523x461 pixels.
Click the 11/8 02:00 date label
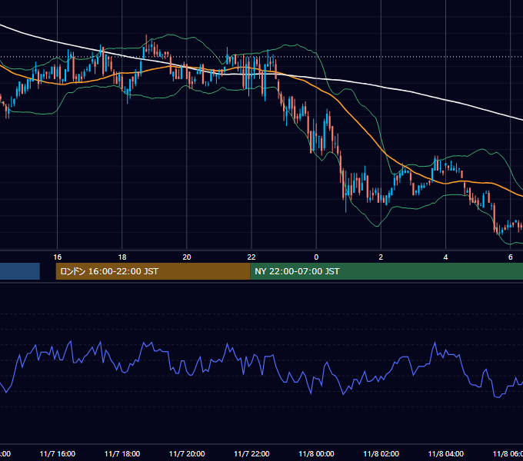point(381,453)
